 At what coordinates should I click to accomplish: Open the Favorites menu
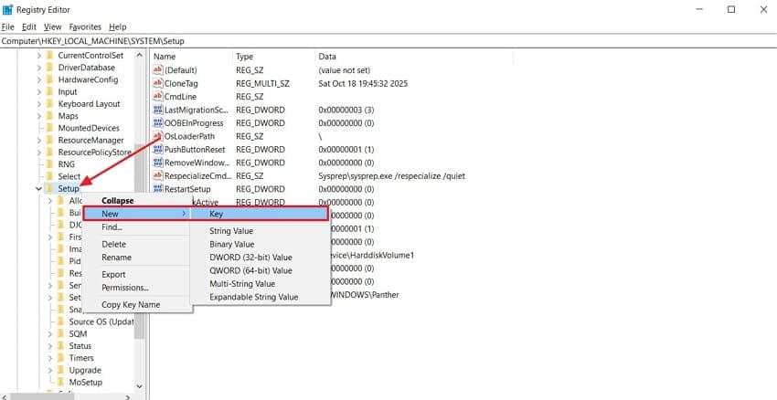[x=85, y=26]
